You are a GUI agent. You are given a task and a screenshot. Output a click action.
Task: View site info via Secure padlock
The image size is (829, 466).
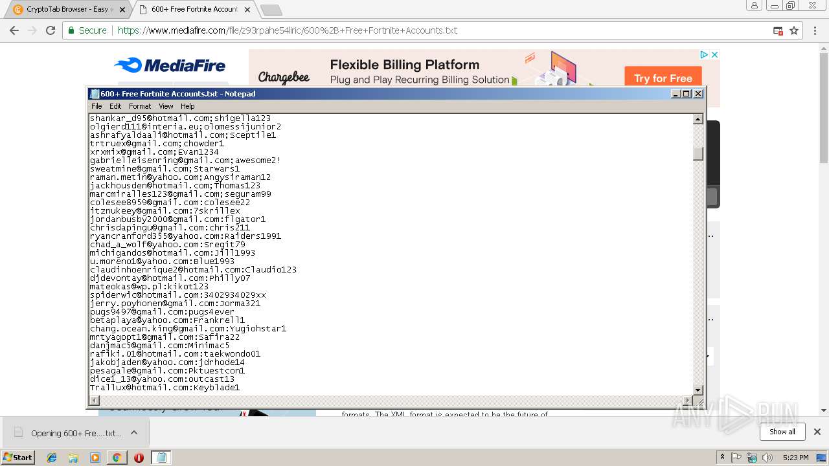pyautogui.click(x=87, y=30)
